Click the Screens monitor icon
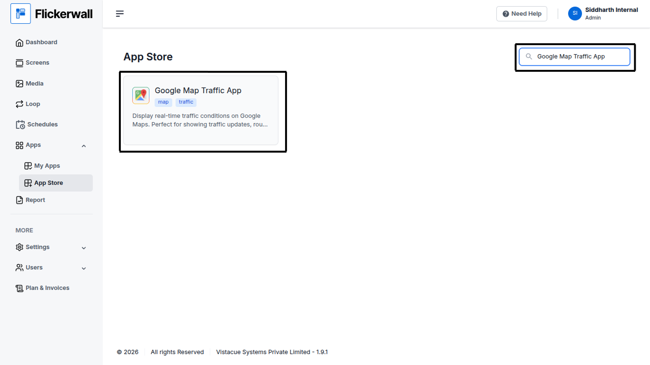 20,63
